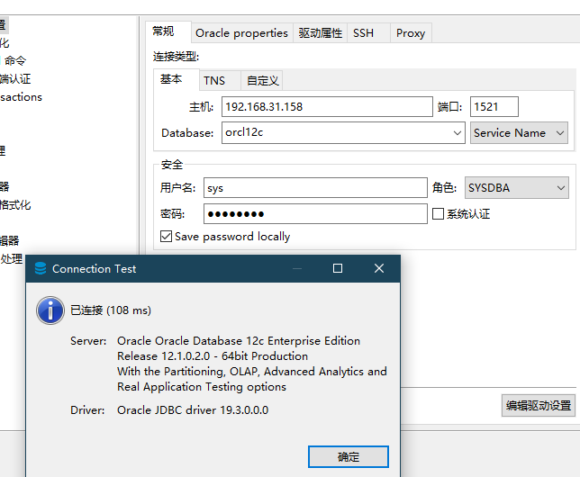Select the TNS connection type tab
580x477 pixels.
coord(220,80)
